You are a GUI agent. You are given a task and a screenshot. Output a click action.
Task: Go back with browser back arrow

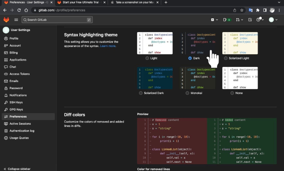[x=5, y=10]
